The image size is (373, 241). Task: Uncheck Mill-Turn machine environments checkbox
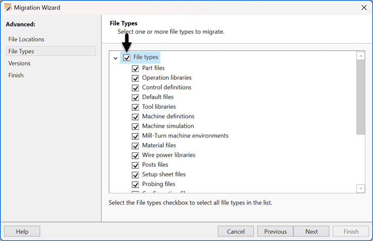[x=135, y=136]
